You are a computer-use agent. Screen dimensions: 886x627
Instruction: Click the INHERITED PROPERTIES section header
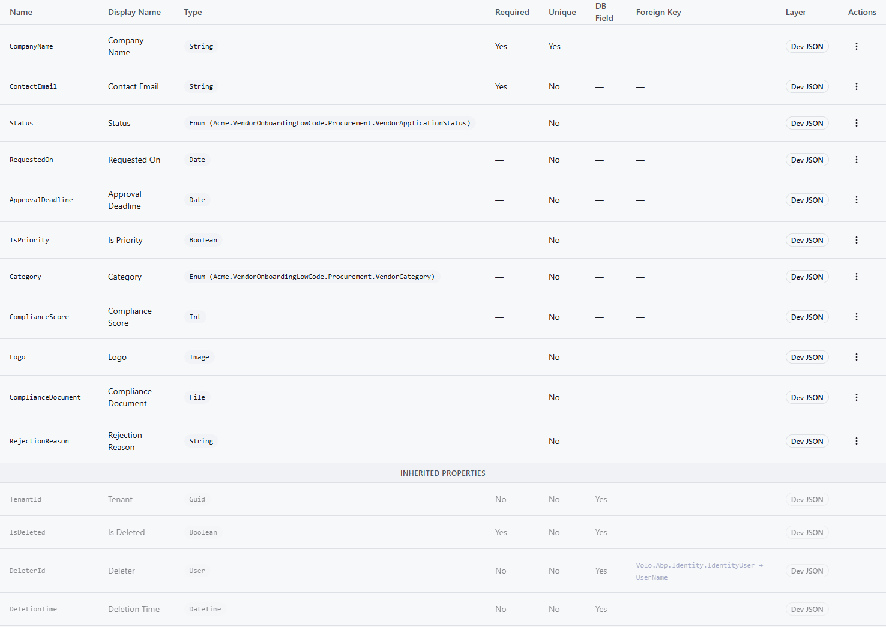coord(443,473)
